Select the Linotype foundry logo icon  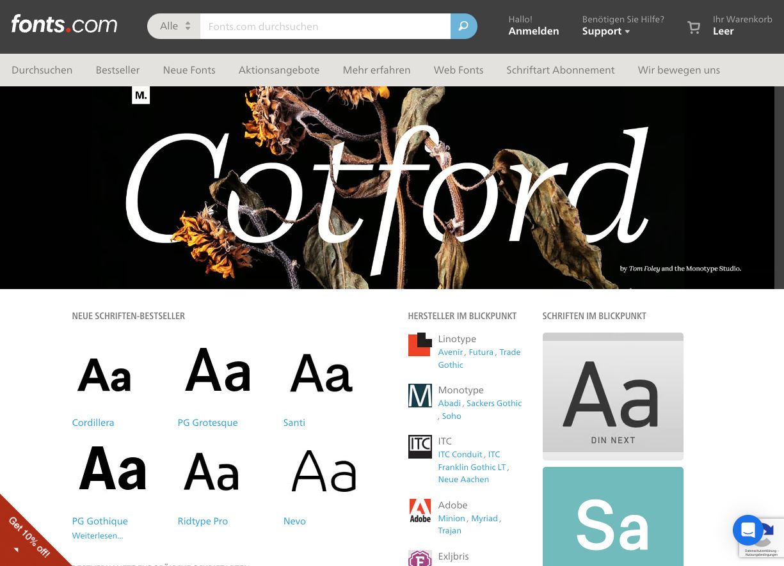pyautogui.click(x=420, y=345)
